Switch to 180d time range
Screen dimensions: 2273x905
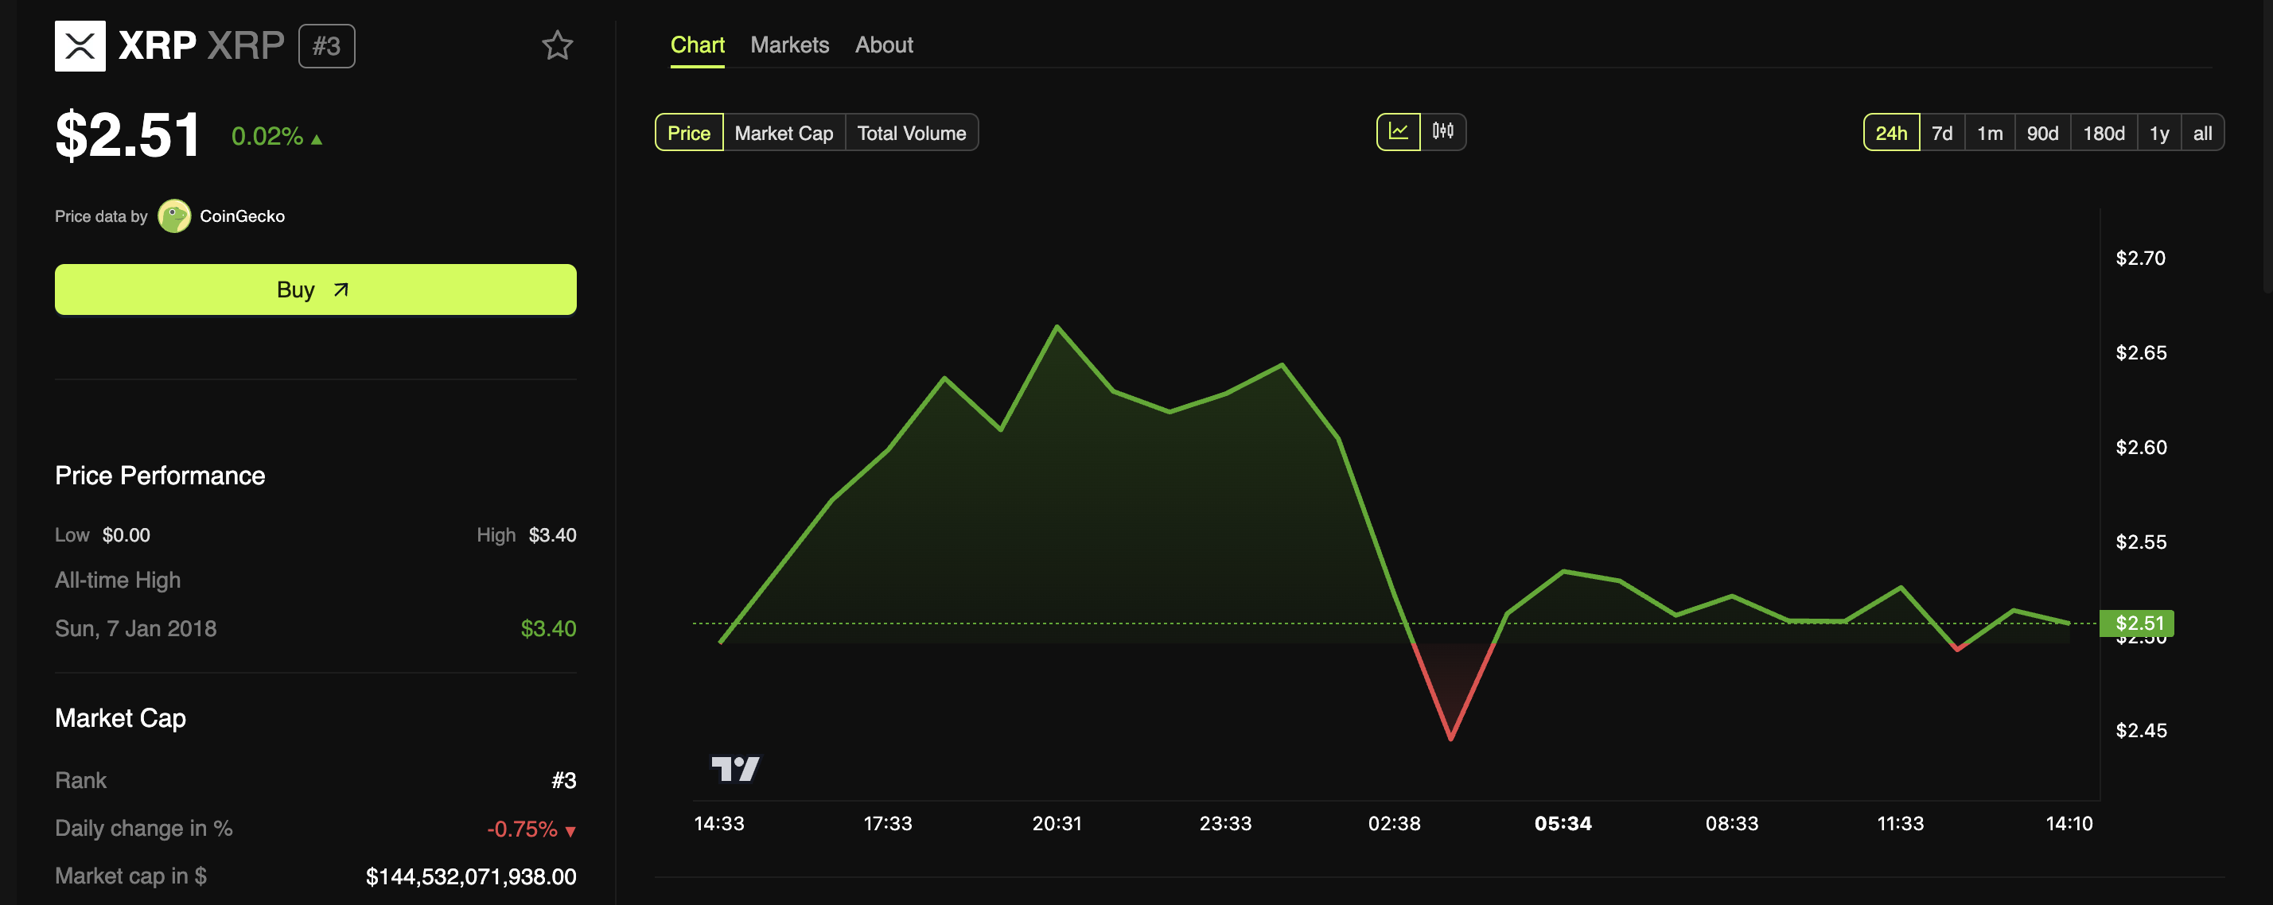point(2102,132)
